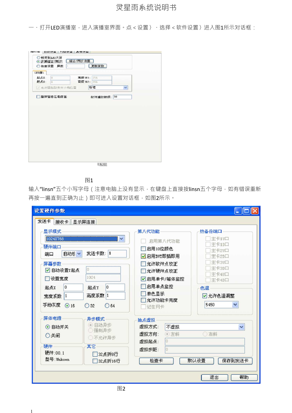Image resolution: width=292 pixels, height=413 pixels.
Task: Select 32 for 手动灰度
Action: [87, 306]
